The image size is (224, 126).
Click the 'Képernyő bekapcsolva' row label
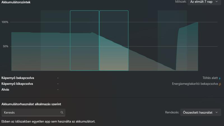[20, 78]
